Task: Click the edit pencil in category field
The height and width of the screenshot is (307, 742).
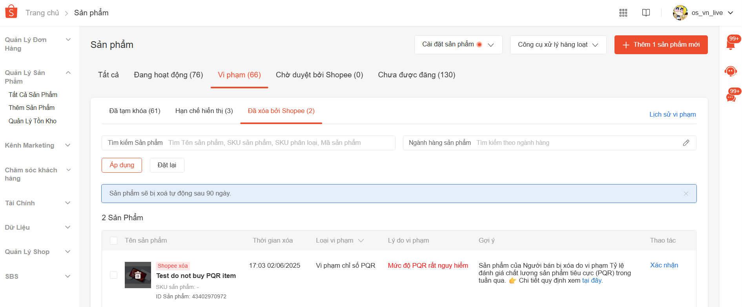Action: tap(686, 143)
